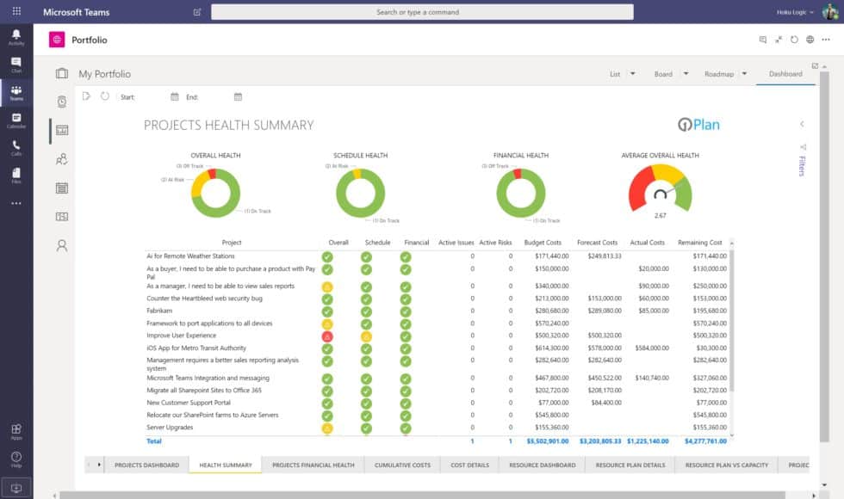
Task: Expand the Board view dropdown arrow
Action: pos(686,74)
